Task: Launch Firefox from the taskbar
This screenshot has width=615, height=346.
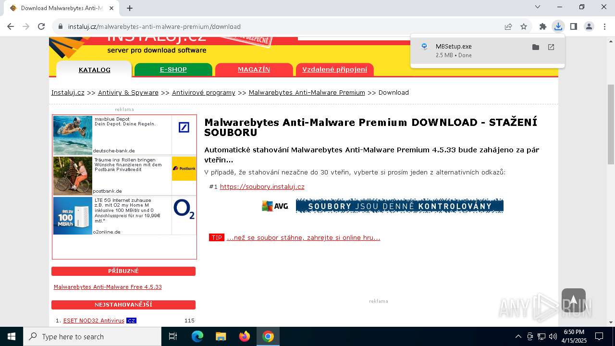Action: click(x=245, y=336)
